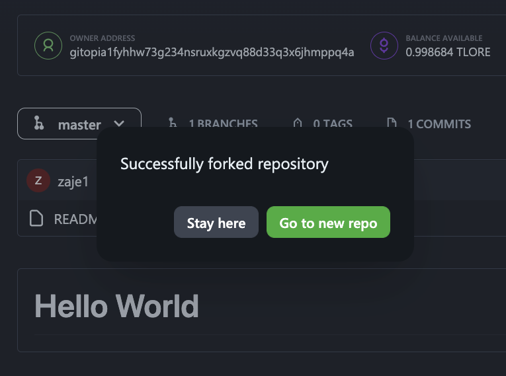Click the red zaje1 avatar circle
Image resolution: width=506 pixels, height=376 pixels.
38,180
